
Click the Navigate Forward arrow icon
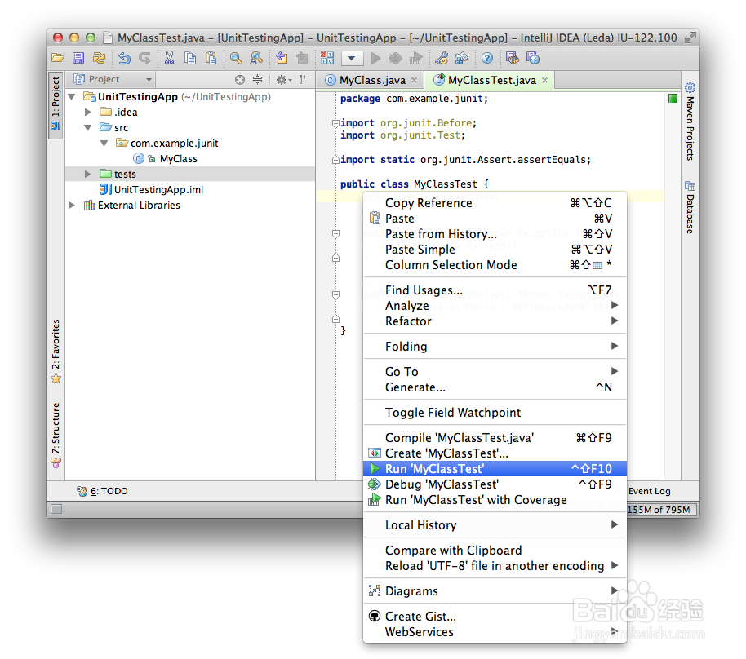click(x=302, y=58)
